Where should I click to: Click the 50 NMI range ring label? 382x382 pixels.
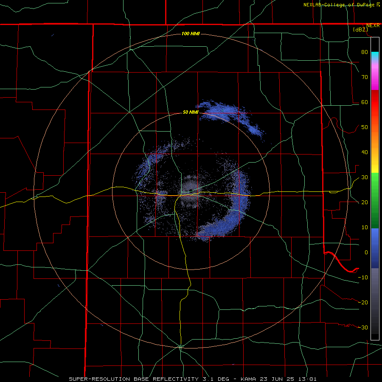pos(191,112)
